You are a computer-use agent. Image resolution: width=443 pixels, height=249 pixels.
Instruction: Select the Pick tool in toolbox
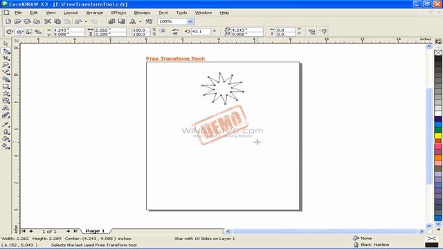(6, 44)
